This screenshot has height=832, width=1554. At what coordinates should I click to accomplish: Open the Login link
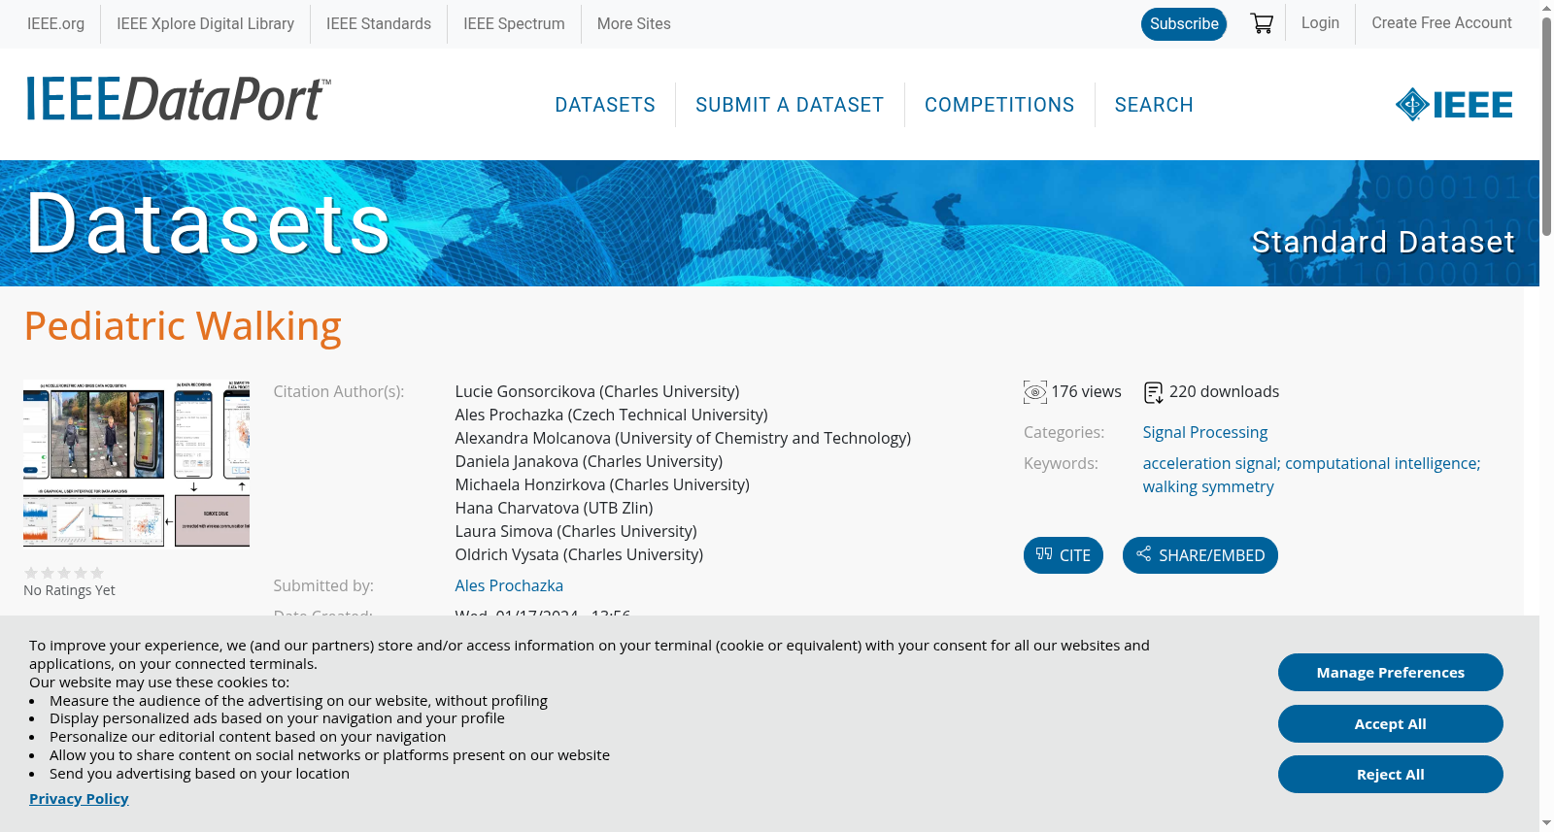click(1320, 23)
